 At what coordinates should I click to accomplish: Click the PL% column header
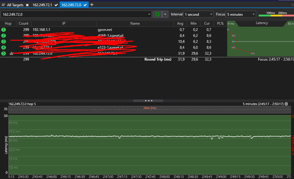(x=220, y=23)
